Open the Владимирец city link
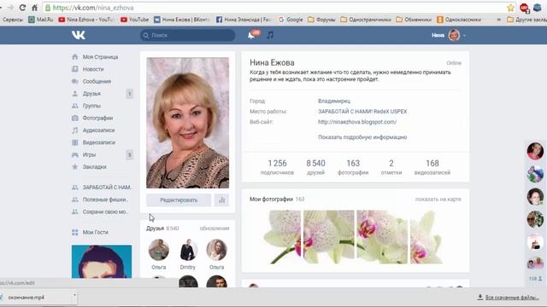Screen dimensions: 547x307 (x=334, y=101)
